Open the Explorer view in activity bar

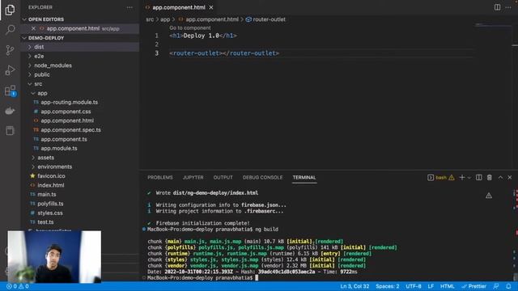[10, 10]
